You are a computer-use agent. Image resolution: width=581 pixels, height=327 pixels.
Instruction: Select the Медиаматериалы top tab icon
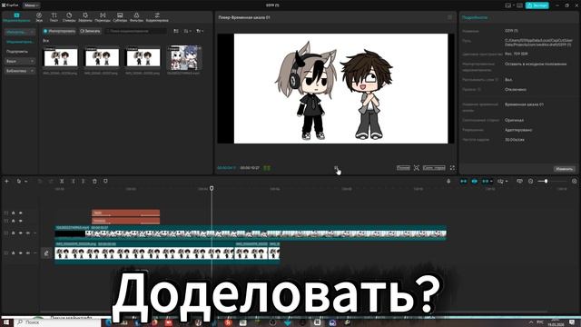(x=16, y=15)
